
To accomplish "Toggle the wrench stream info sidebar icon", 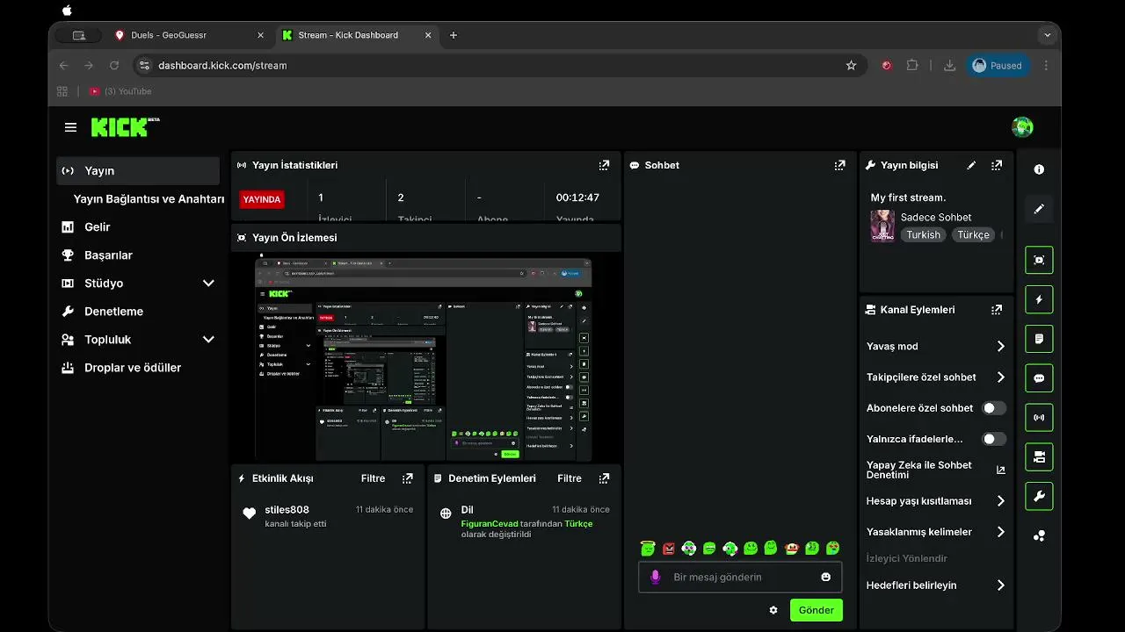I will 1039,496.
